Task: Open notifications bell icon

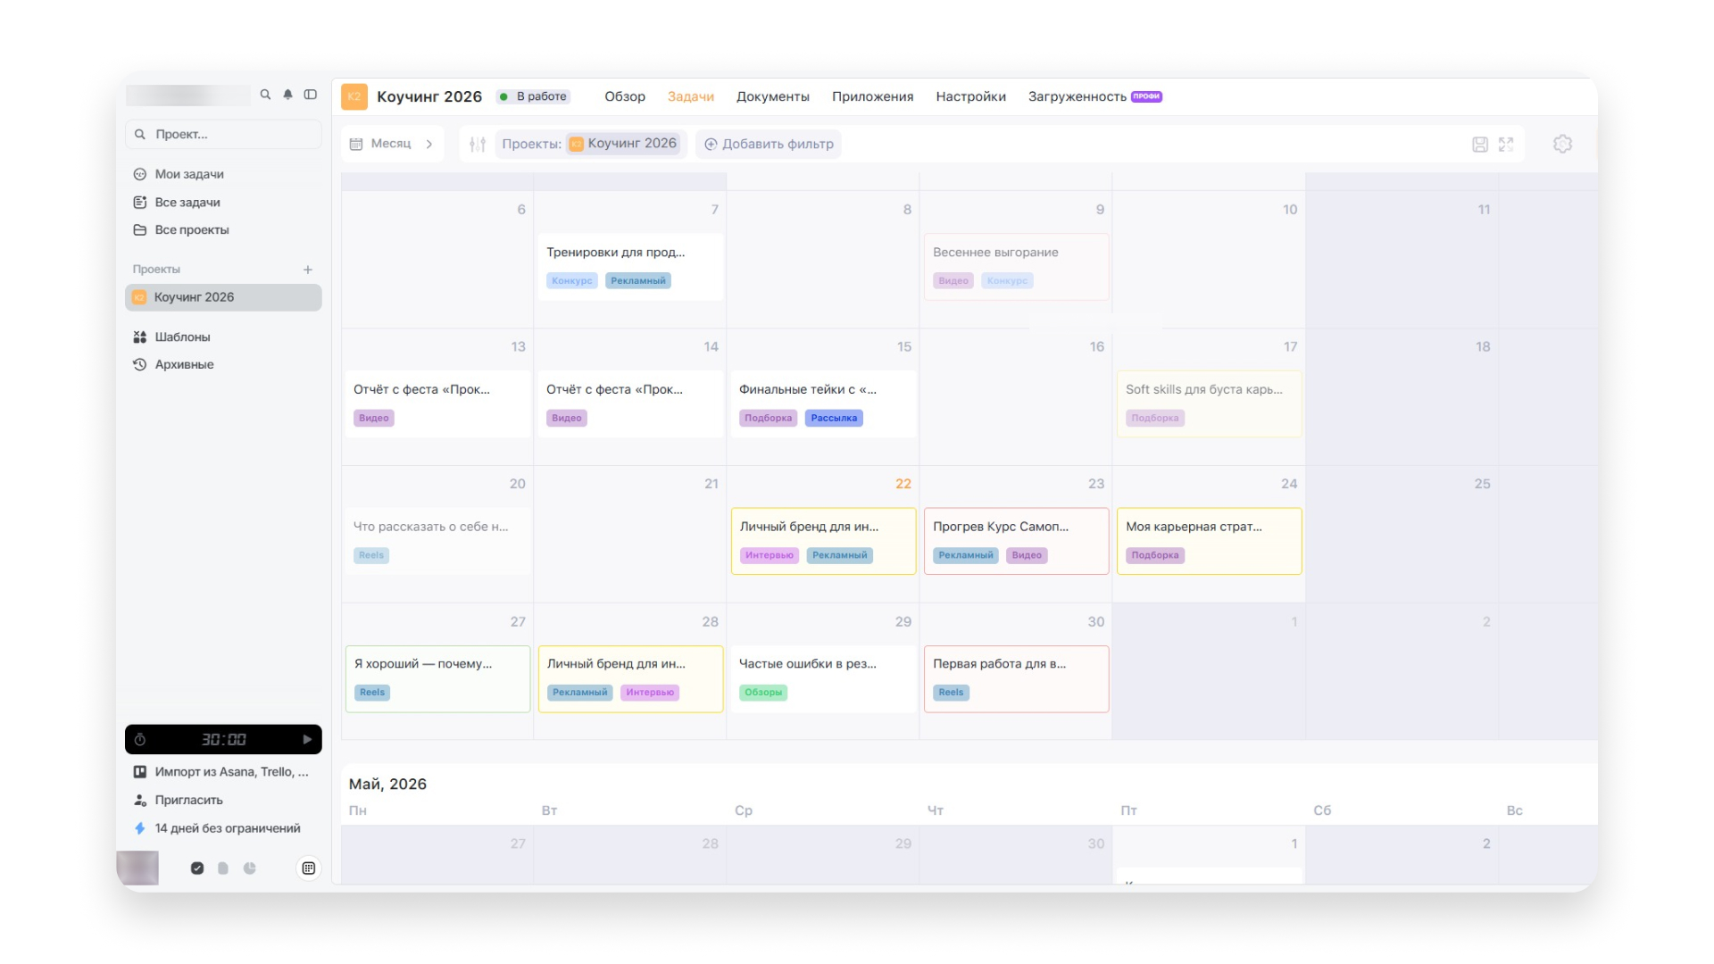Action: (287, 95)
